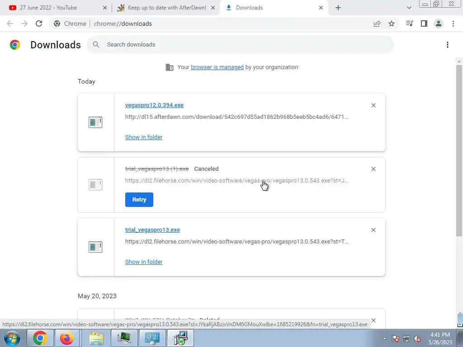Screen dimensions: 463x347
Task: Focus the Search downloads field
Action: (x=240, y=45)
